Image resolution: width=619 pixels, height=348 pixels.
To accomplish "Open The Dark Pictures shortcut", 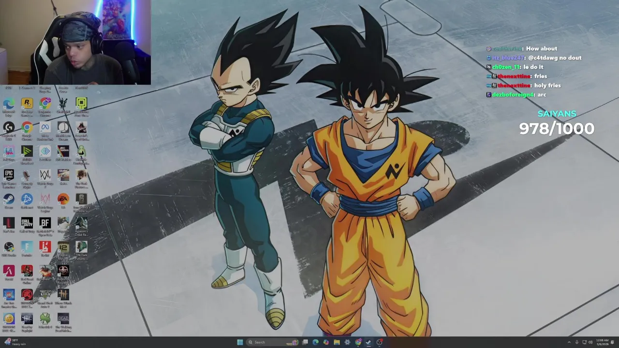I will coord(81,249).
